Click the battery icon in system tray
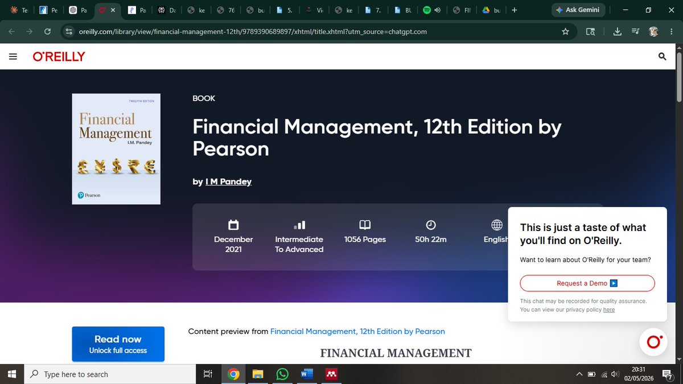The width and height of the screenshot is (683, 384). 591,374
